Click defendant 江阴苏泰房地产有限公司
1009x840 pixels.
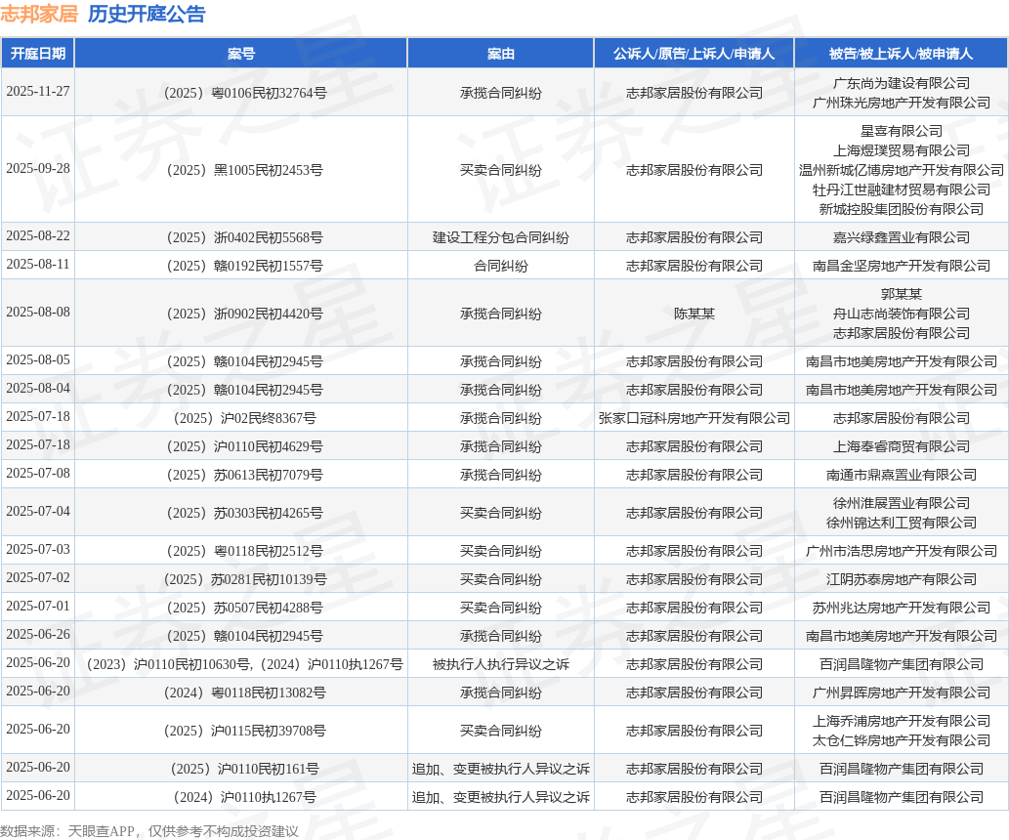coord(901,579)
